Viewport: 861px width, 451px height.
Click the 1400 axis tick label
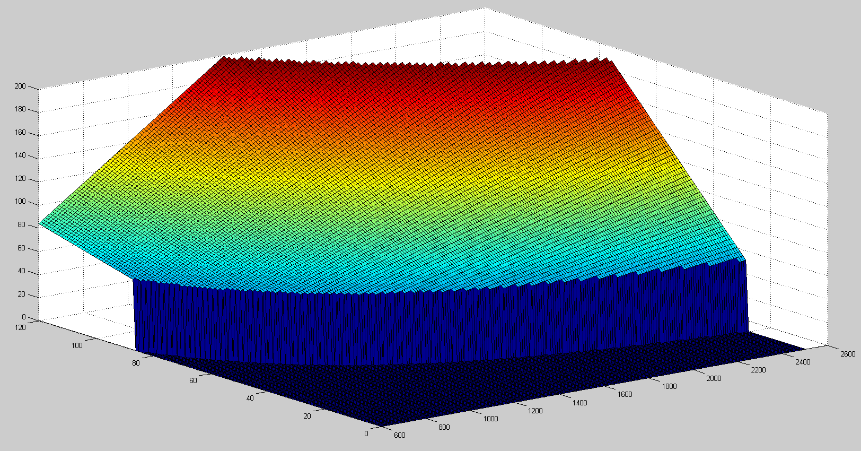click(579, 403)
